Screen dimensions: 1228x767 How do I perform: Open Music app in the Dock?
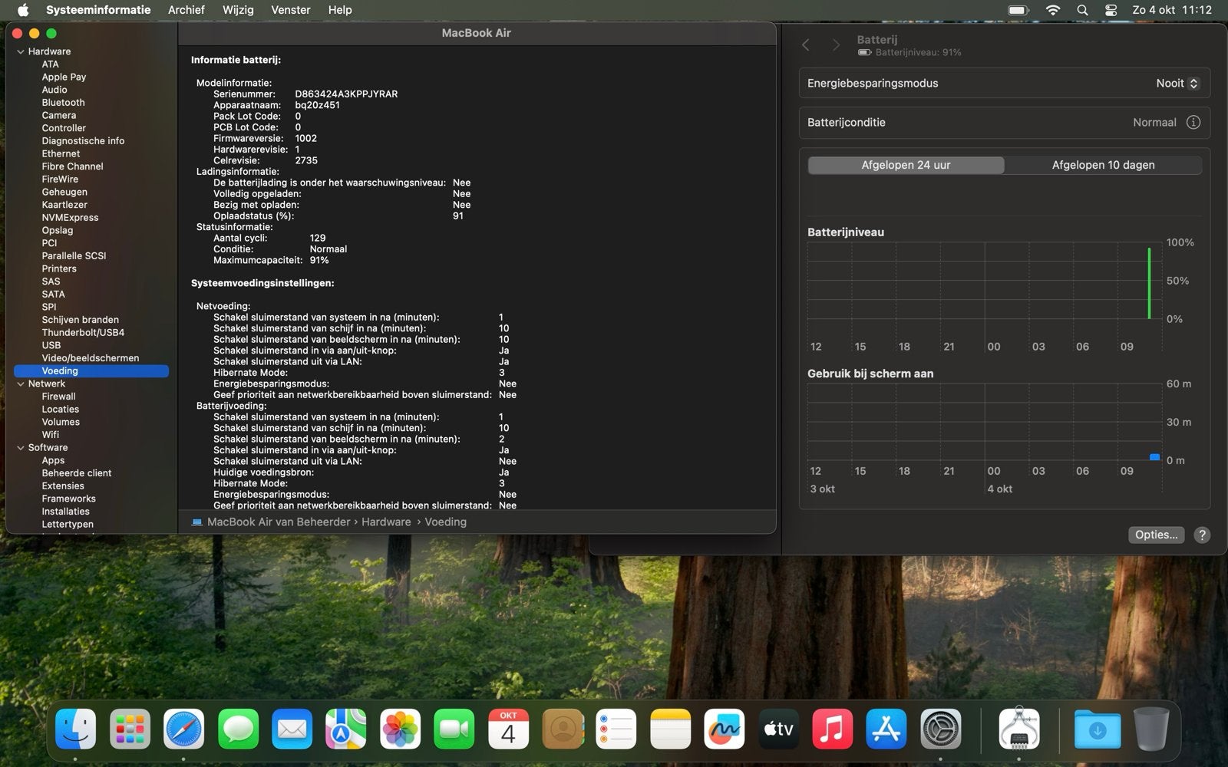click(x=833, y=729)
